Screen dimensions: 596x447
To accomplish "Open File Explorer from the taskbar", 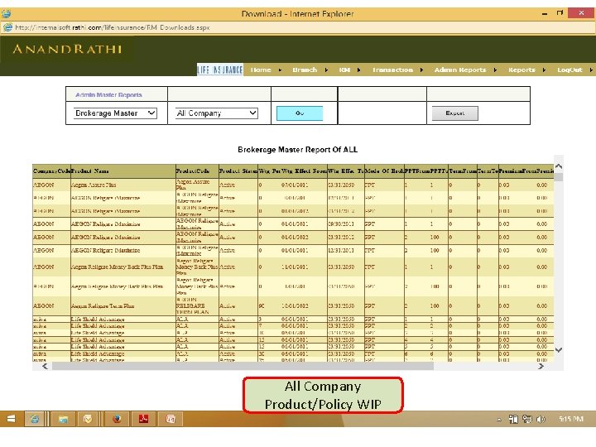I will [63, 419].
